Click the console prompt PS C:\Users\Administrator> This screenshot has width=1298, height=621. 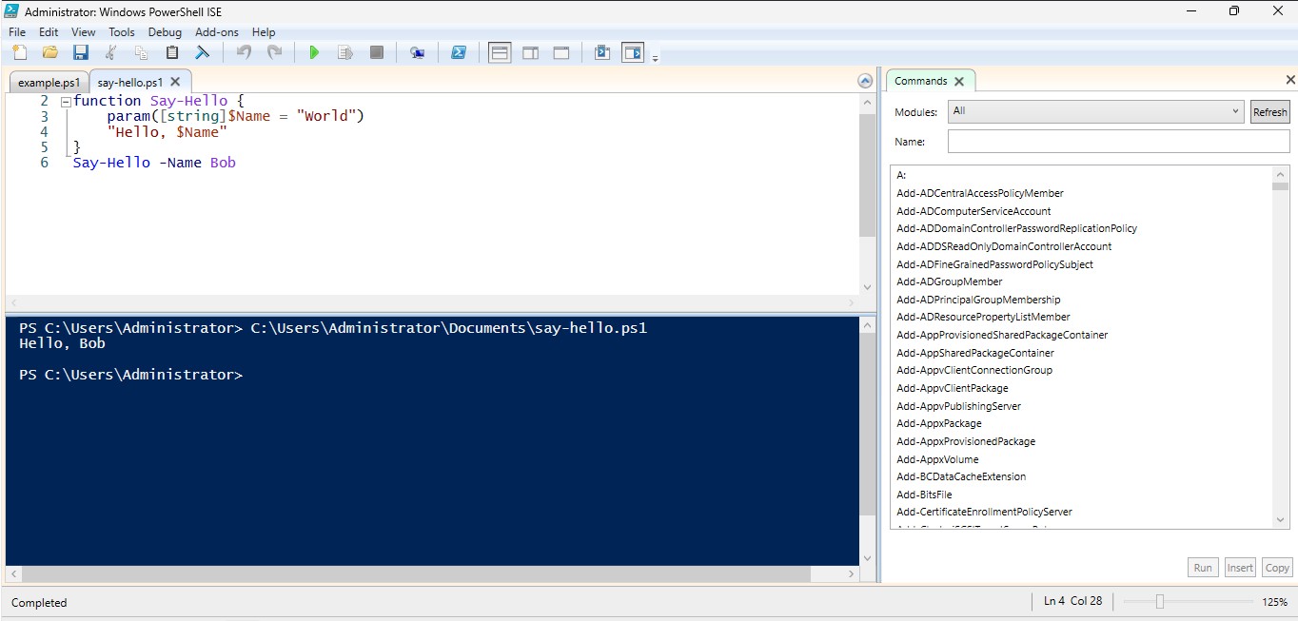coord(131,375)
